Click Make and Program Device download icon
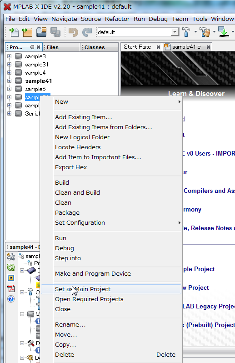235x363 pixels. coord(224,32)
